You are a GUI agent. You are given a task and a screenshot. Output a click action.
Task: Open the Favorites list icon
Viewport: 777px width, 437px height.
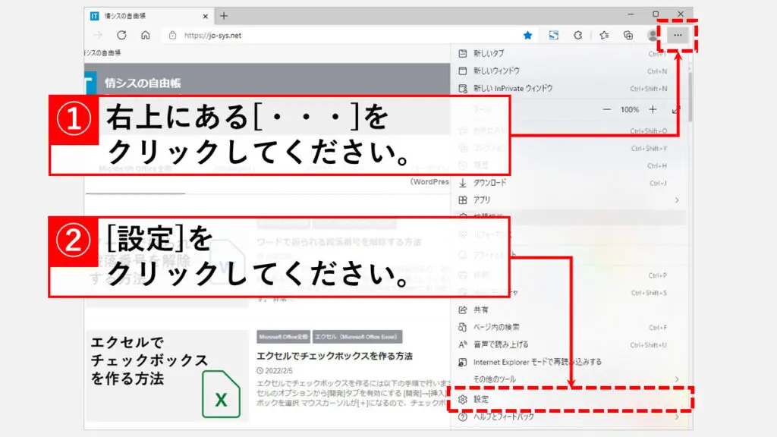coord(604,35)
